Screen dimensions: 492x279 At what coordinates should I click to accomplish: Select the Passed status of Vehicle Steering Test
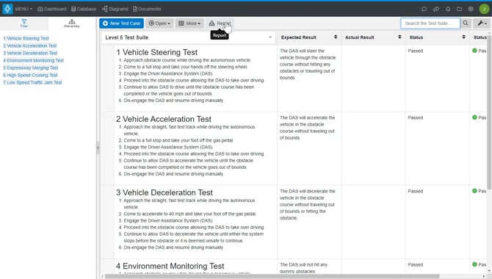[416, 51]
